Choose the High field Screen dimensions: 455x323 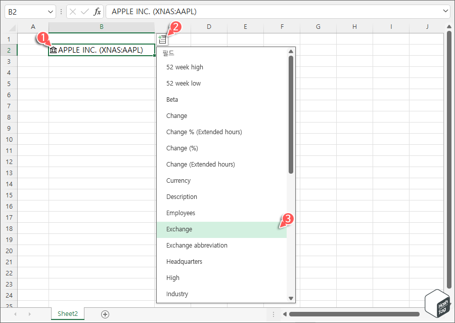tap(222, 278)
